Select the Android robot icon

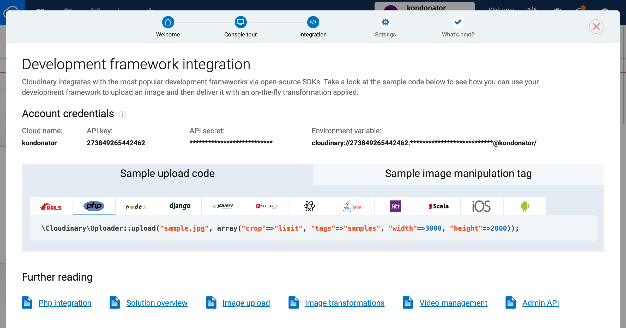(525, 206)
